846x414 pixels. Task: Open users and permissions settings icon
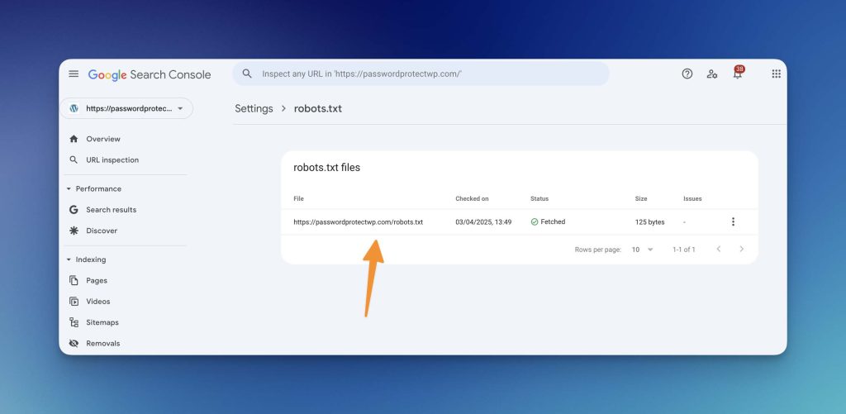tap(712, 74)
